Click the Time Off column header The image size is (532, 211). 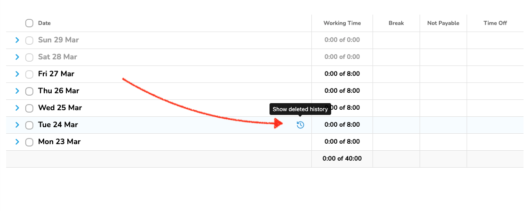495,23
